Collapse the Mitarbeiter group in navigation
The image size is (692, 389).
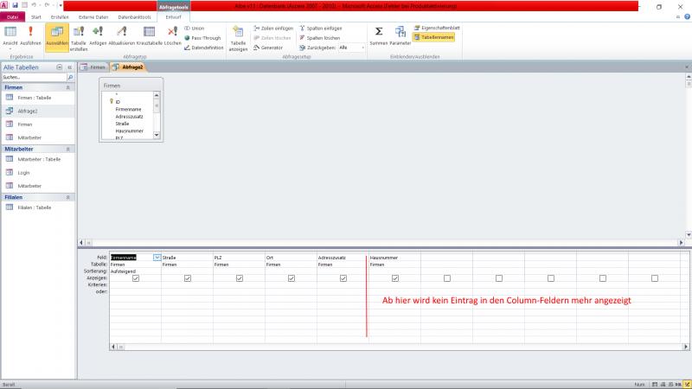point(68,150)
